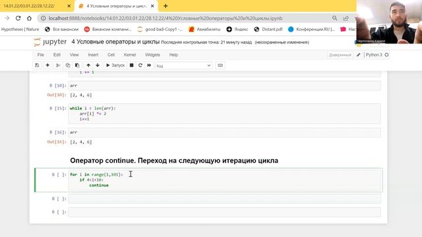Copy selected cells icon in toolbar
This screenshot has width=422, height=237.
click(67, 65)
